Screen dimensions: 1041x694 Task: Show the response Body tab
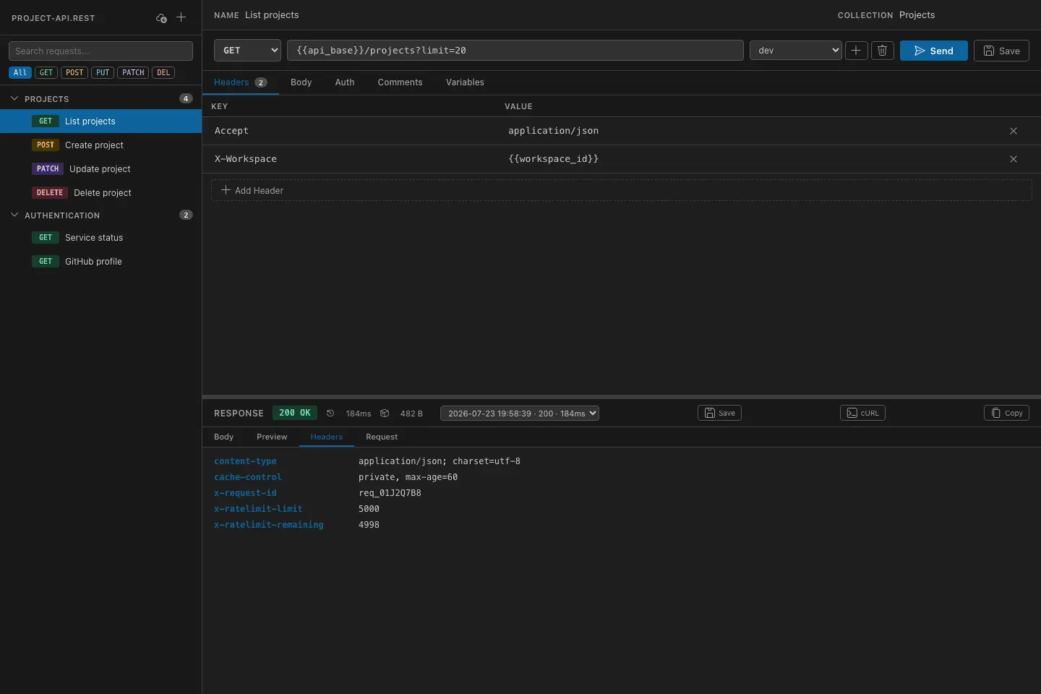pos(224,437)
